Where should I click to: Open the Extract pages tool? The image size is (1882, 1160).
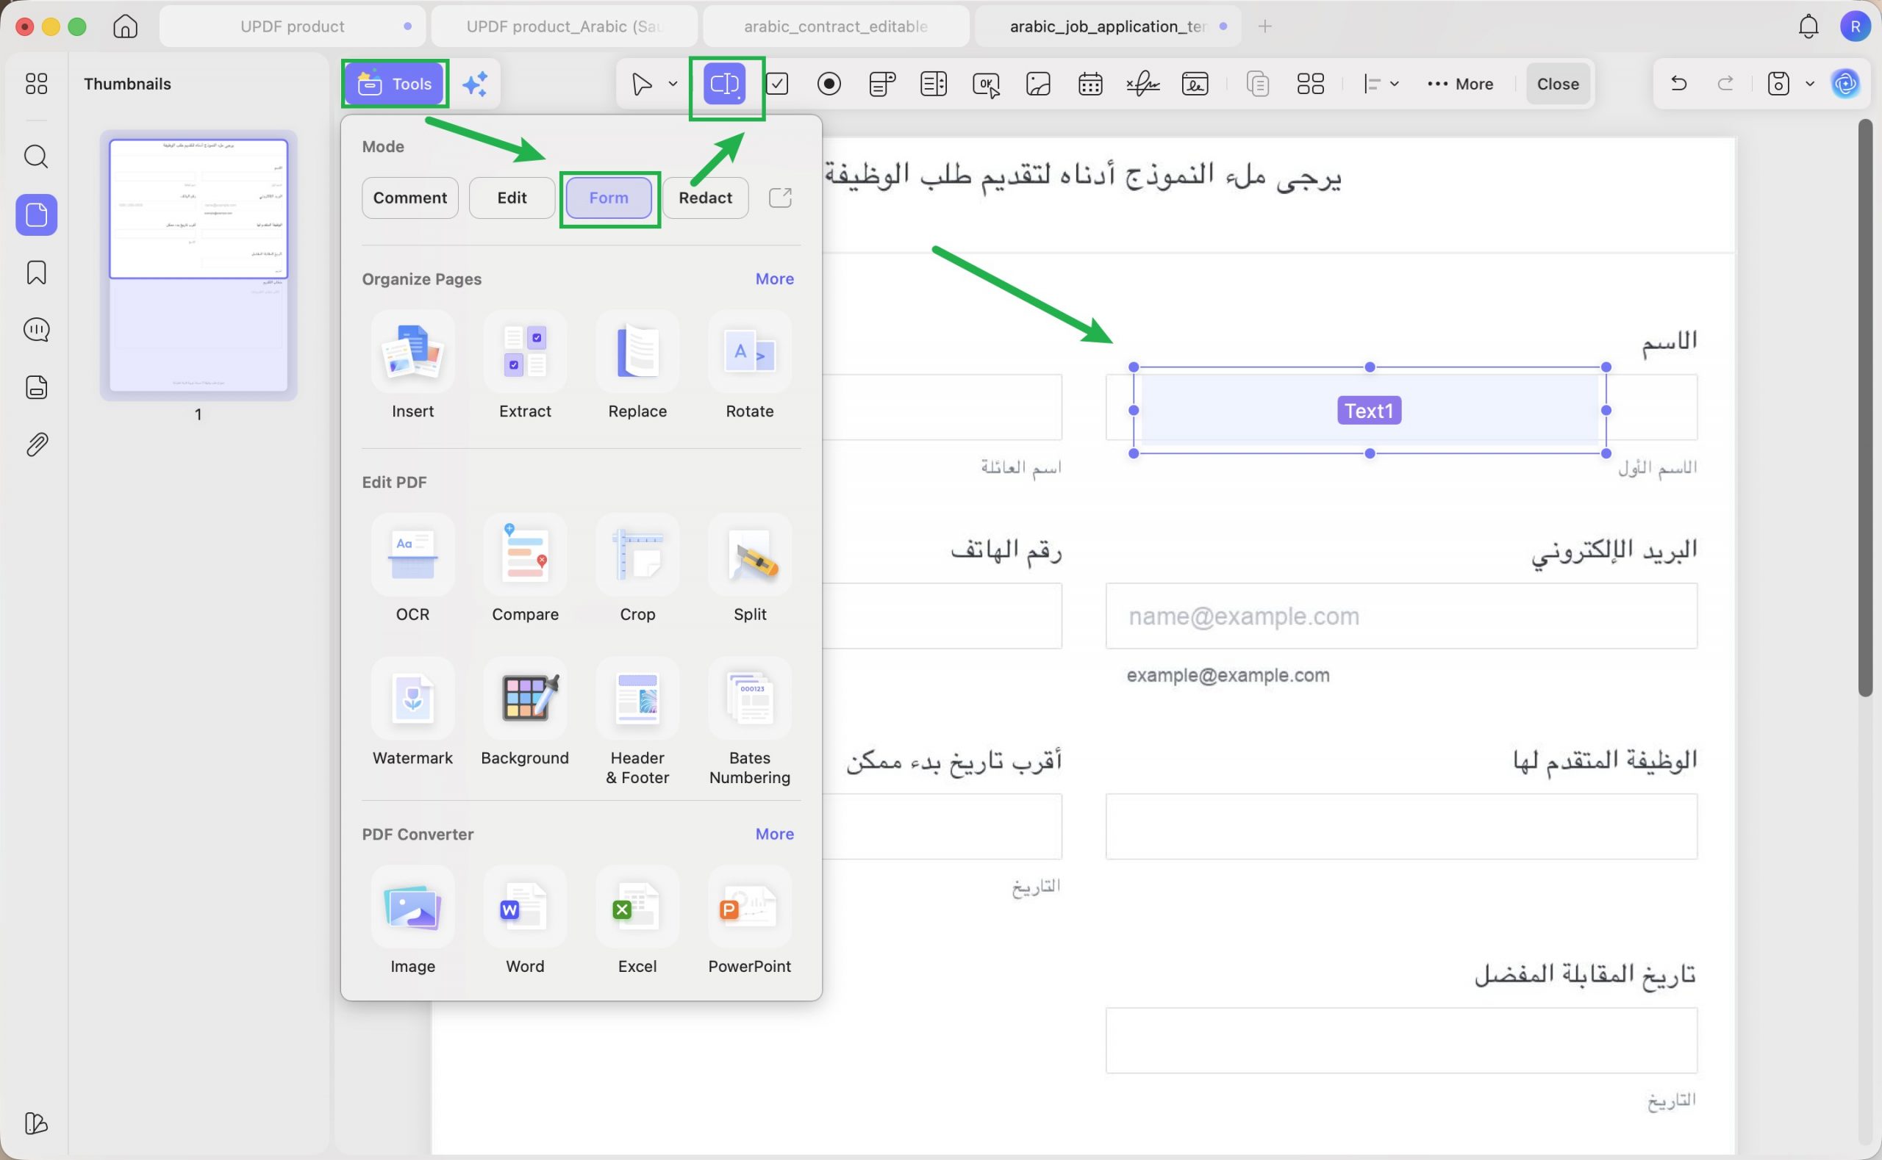pyautogui.click(x=525, y=366)
